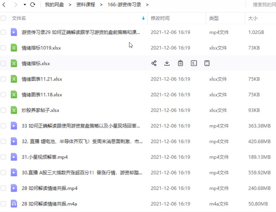
Task: Go to 资料课程 folder in breadcrumb
Action: tap(86, 5)
